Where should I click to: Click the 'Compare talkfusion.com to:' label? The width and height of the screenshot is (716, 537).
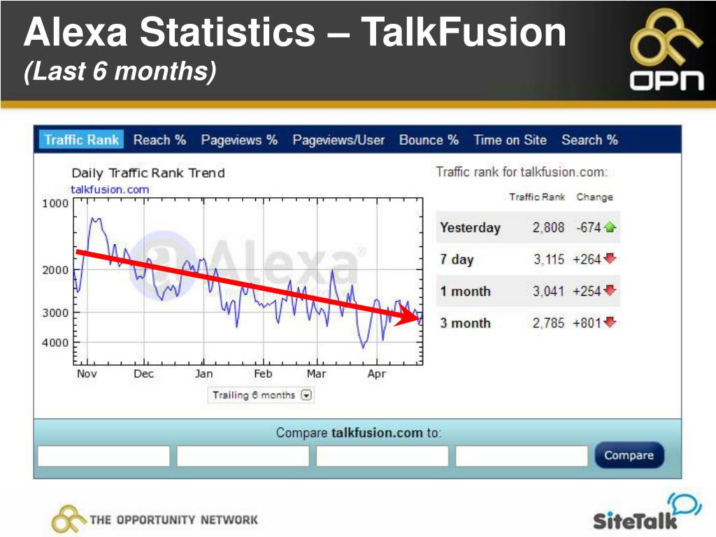pyautogui.click(x=359, y=432)
